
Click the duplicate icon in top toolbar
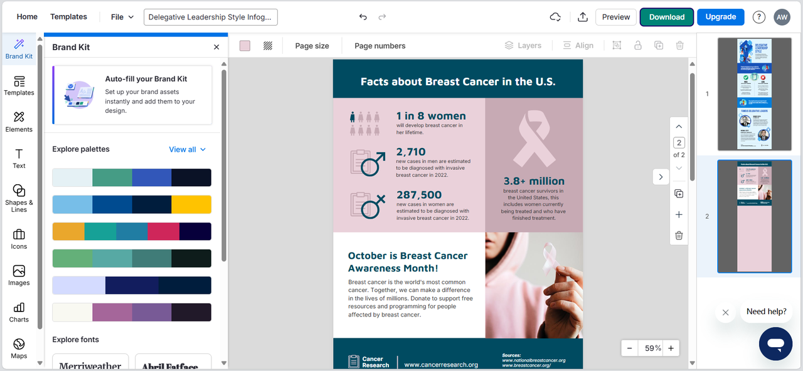[659, 45]
